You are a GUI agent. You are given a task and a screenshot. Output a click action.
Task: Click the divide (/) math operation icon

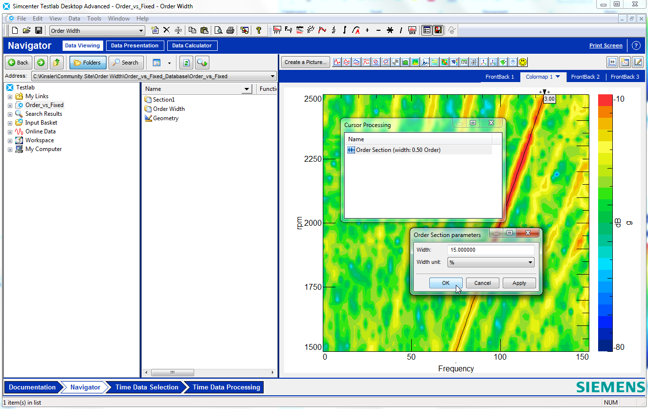click(401, 30)
